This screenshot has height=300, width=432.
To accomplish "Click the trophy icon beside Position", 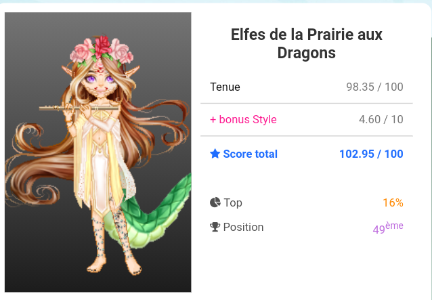I will point(215,227).
